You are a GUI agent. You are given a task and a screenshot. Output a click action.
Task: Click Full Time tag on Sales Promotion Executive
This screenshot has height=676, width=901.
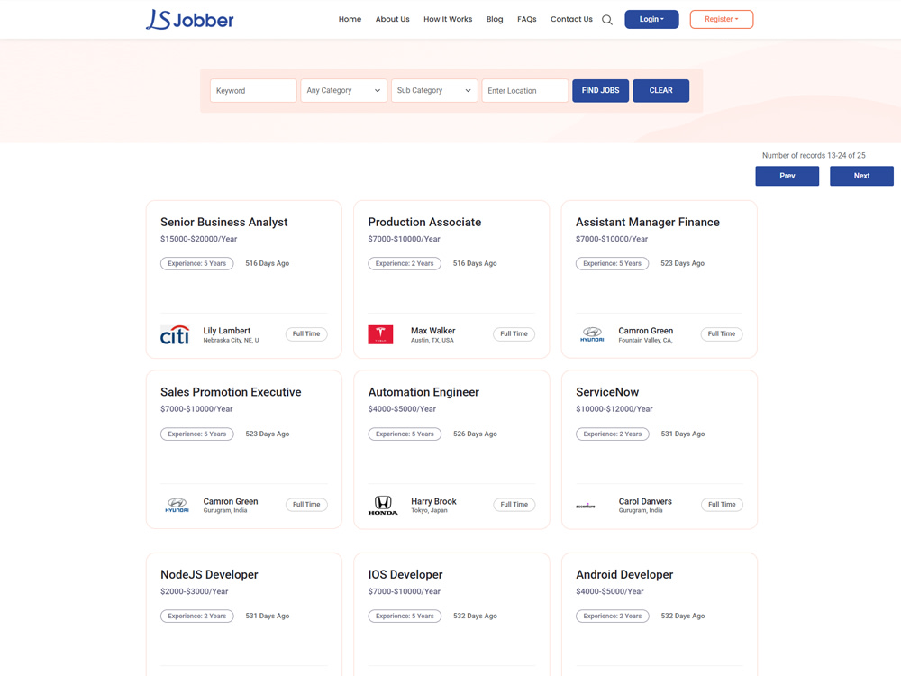(x=306, y=505)
